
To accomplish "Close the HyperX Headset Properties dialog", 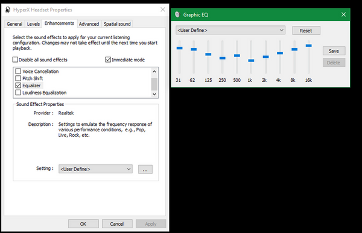I will [163, 10].
